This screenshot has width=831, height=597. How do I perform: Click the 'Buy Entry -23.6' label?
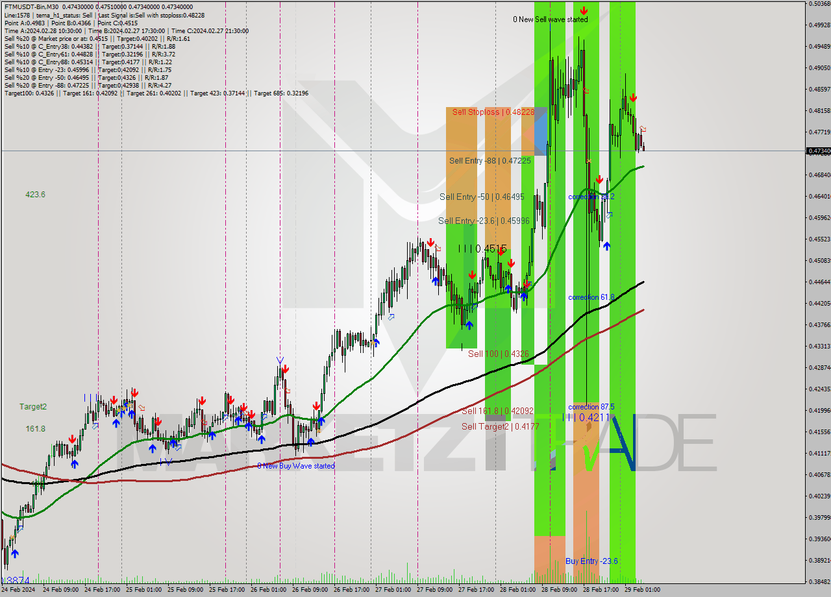591,561
